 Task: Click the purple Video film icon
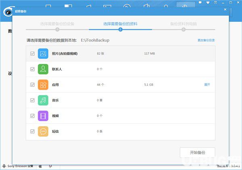43,116
